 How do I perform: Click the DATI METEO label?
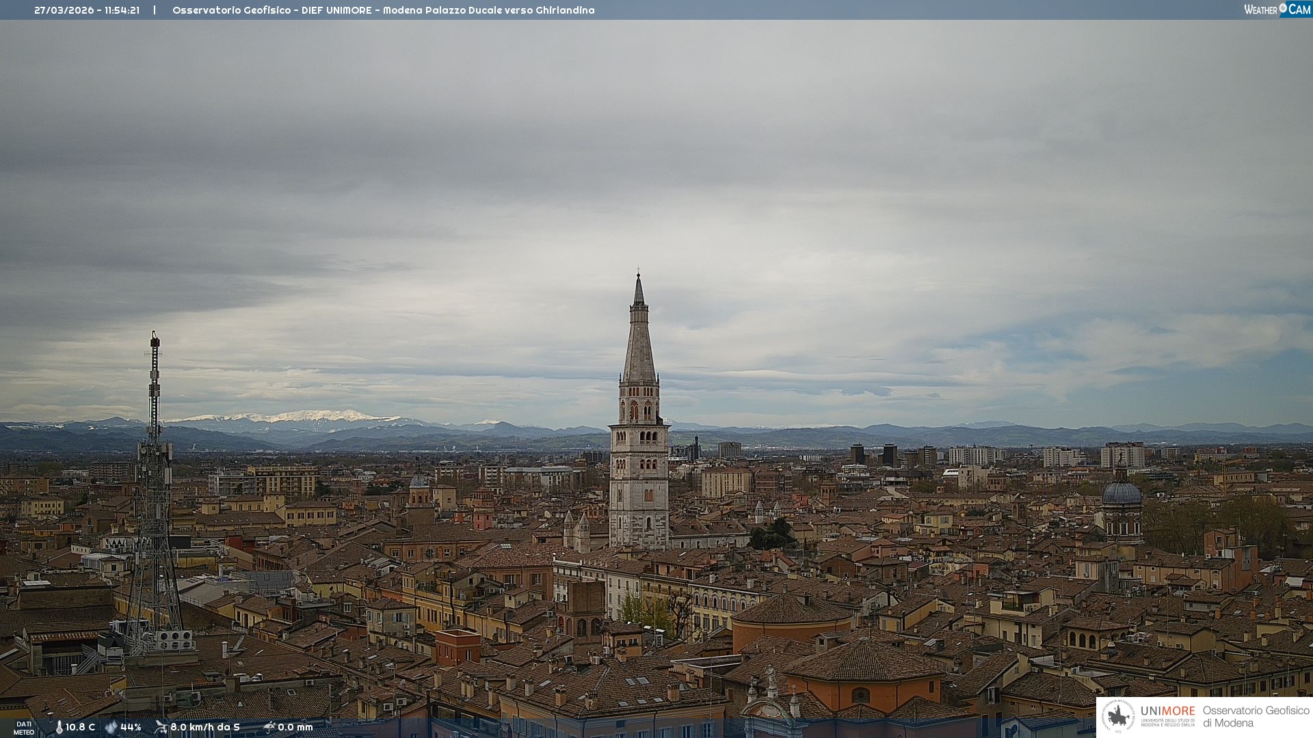point(24,728)
